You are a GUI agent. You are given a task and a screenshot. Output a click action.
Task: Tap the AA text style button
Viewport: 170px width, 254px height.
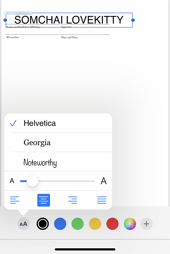[24, 224]
